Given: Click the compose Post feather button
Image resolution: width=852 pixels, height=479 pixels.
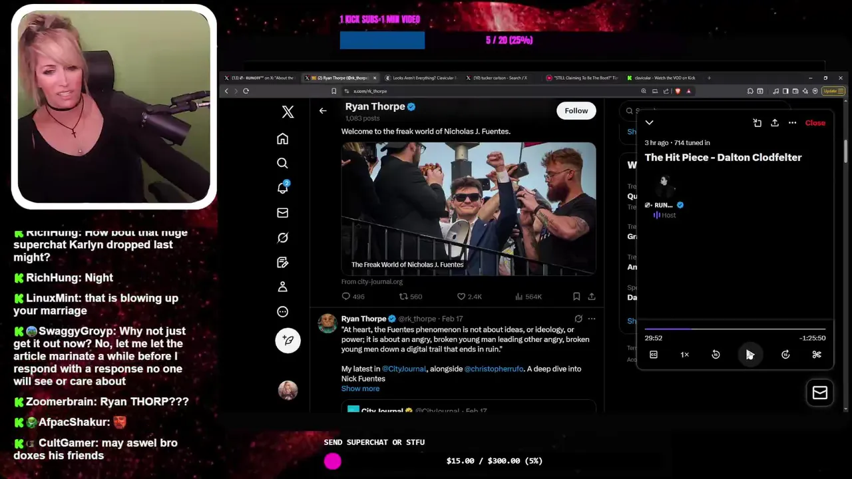Looking at the screenshot, I should (x=288, y=340).
